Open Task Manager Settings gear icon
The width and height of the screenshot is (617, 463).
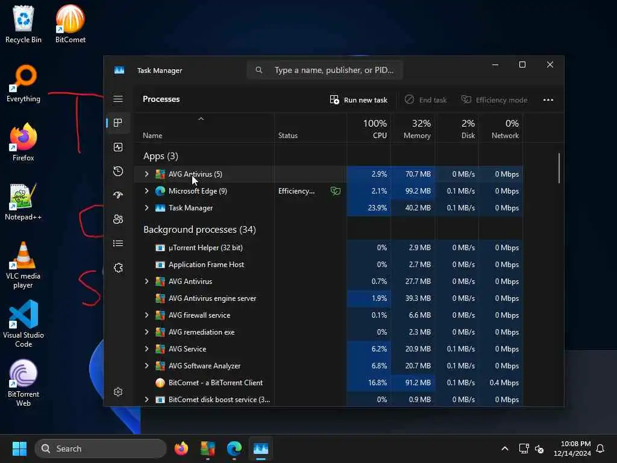pos(118,392)
